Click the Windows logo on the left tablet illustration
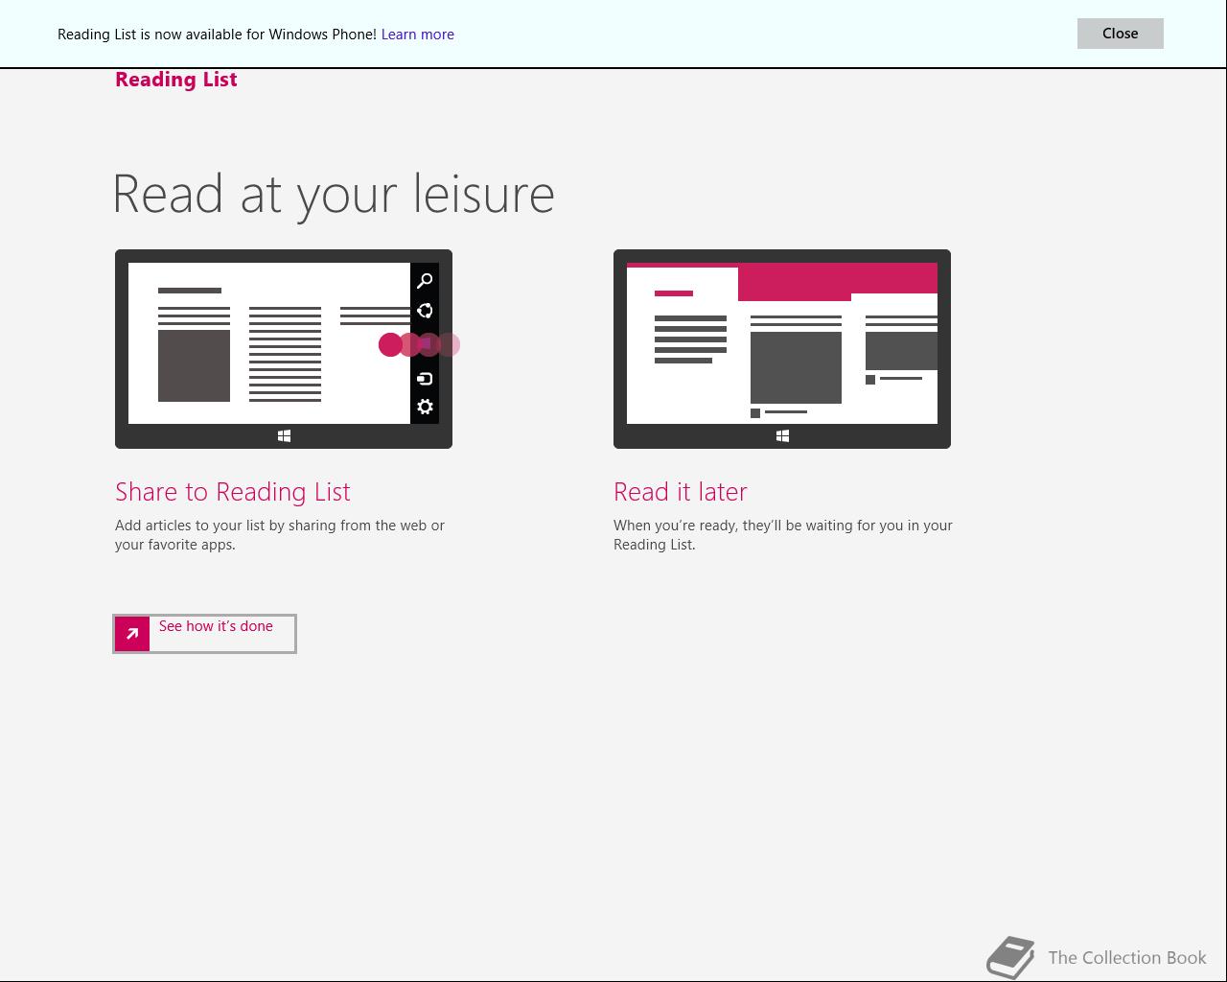This screenshot has width=1227, height=982. [284, 436]
